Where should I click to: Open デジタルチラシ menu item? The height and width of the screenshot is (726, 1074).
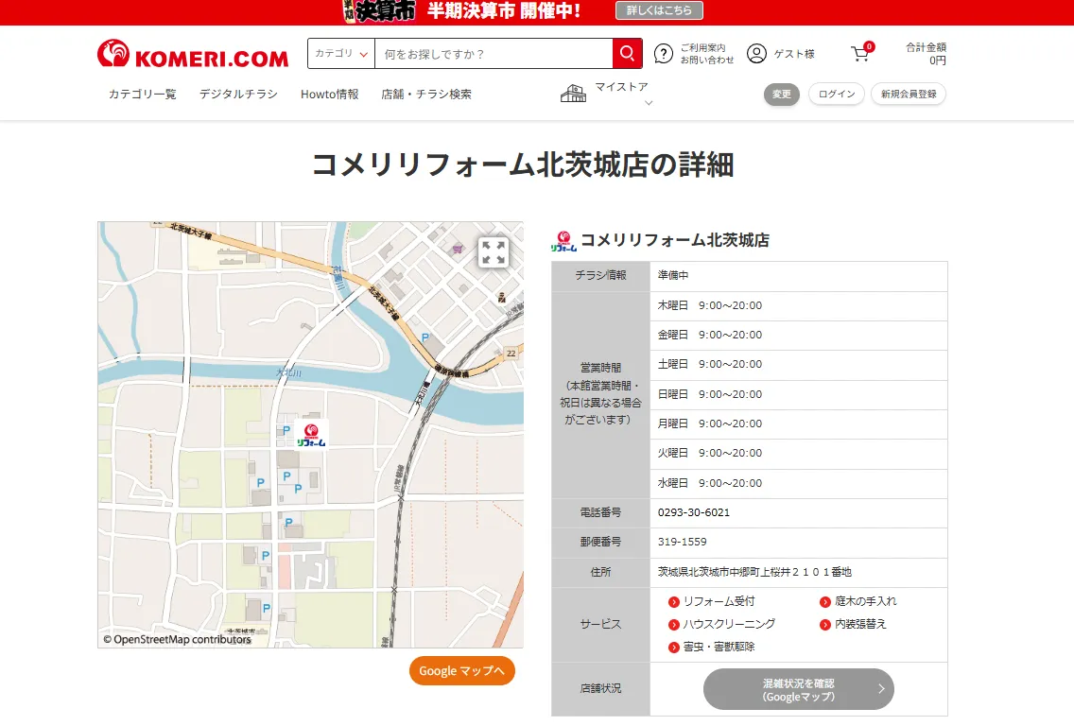[238, 95]
